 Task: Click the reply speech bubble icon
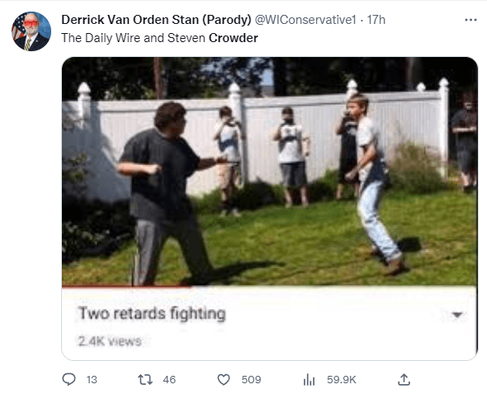point(69,379)
